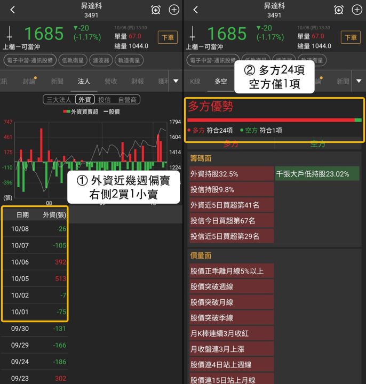
Task: Select the 09/23 row showing 302
Action: (35, 378)
